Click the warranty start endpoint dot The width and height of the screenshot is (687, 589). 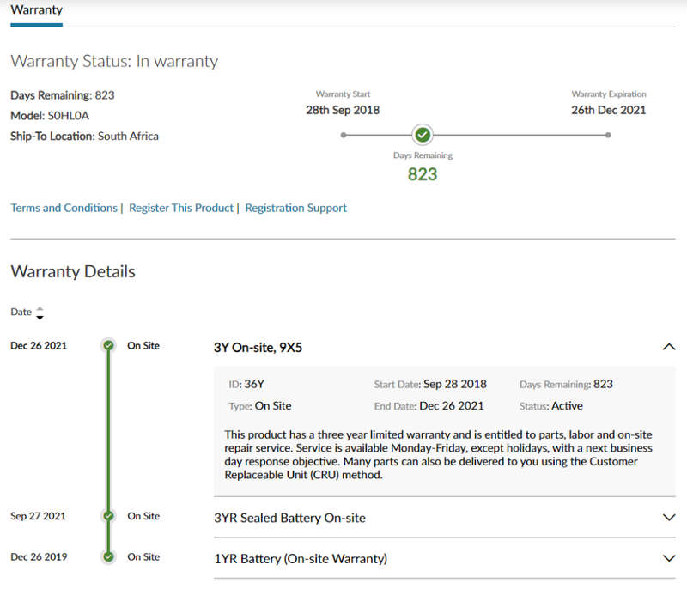(x=343, y=135)
